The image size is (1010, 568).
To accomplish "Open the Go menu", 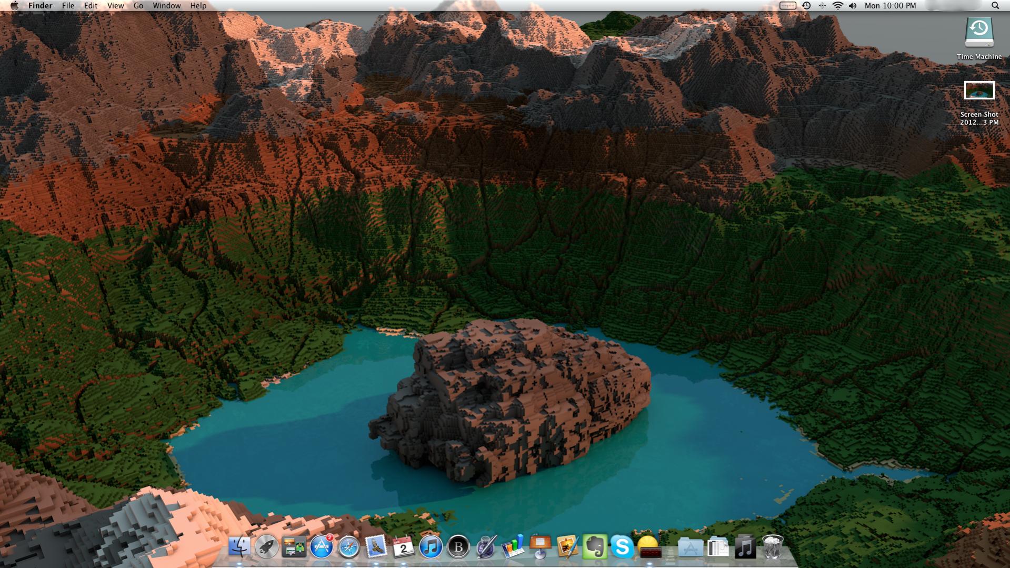I will coord(138,6).
